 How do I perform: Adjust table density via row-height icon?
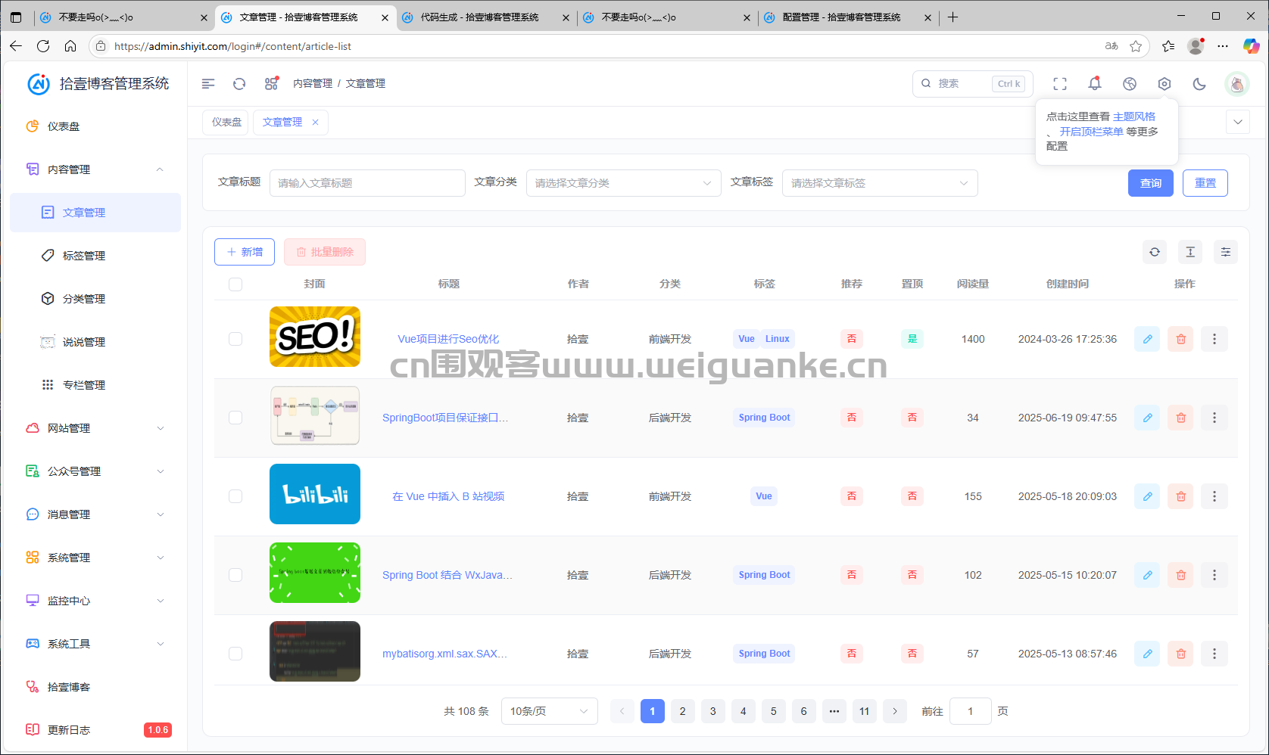[1189, 252]
